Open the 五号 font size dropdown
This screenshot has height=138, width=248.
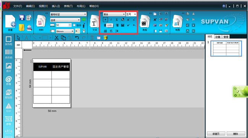[131, 14]
